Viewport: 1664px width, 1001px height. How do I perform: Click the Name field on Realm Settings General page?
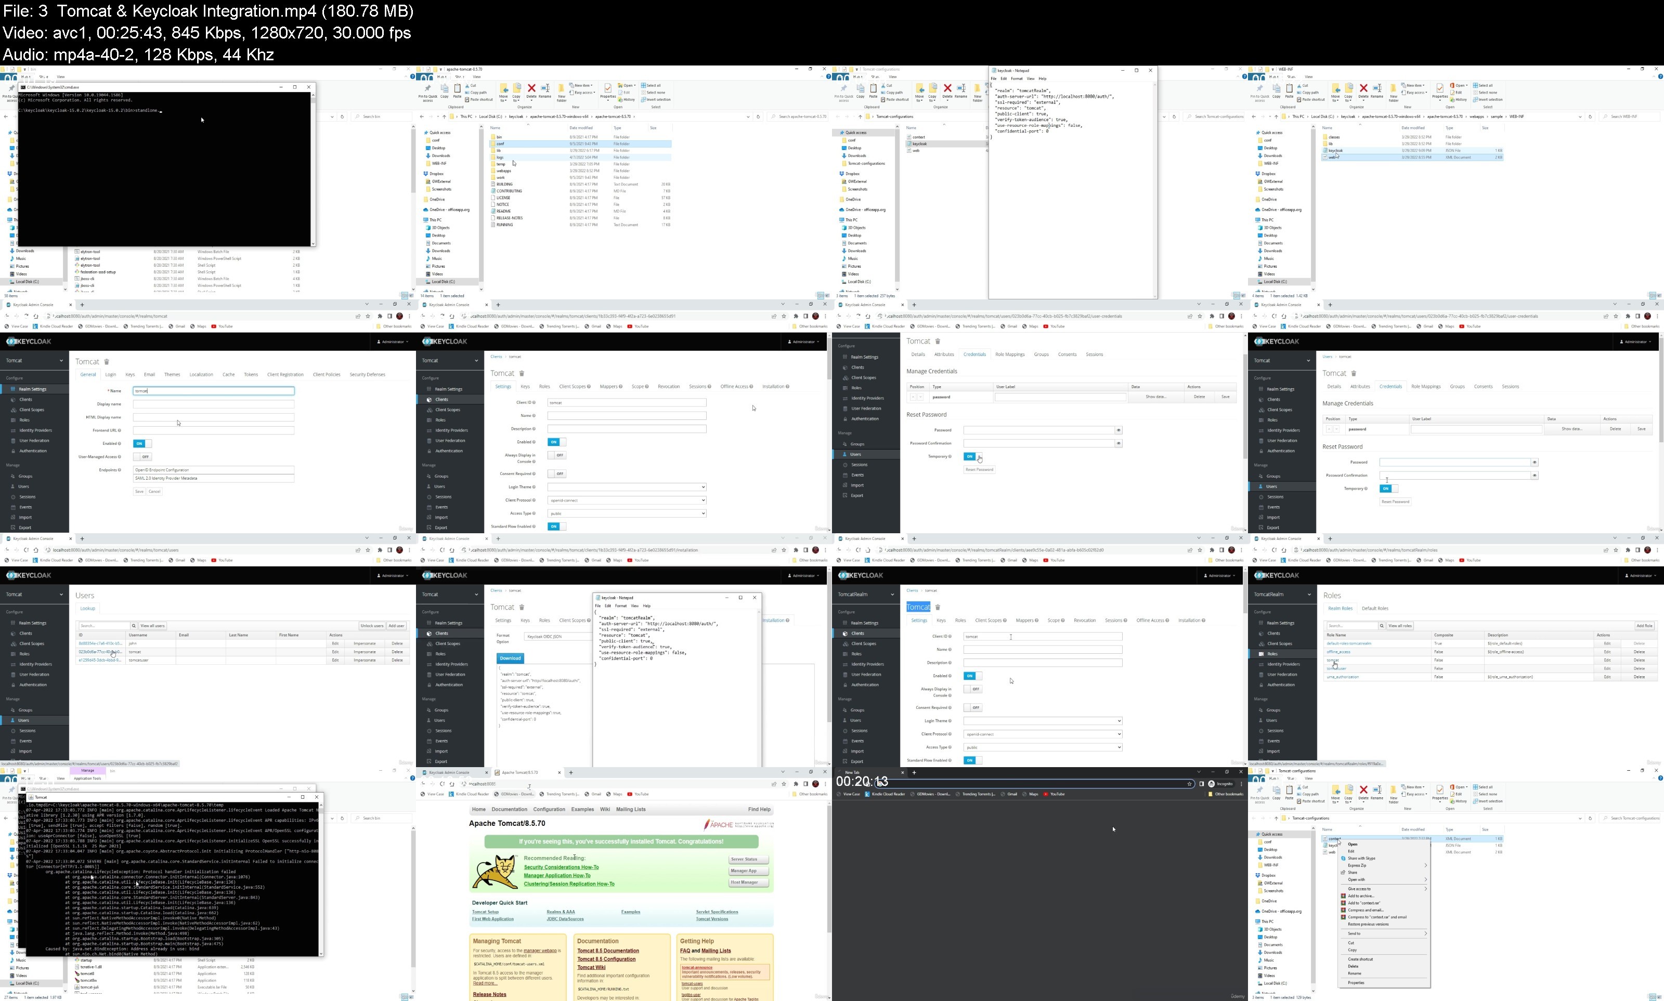213,391
